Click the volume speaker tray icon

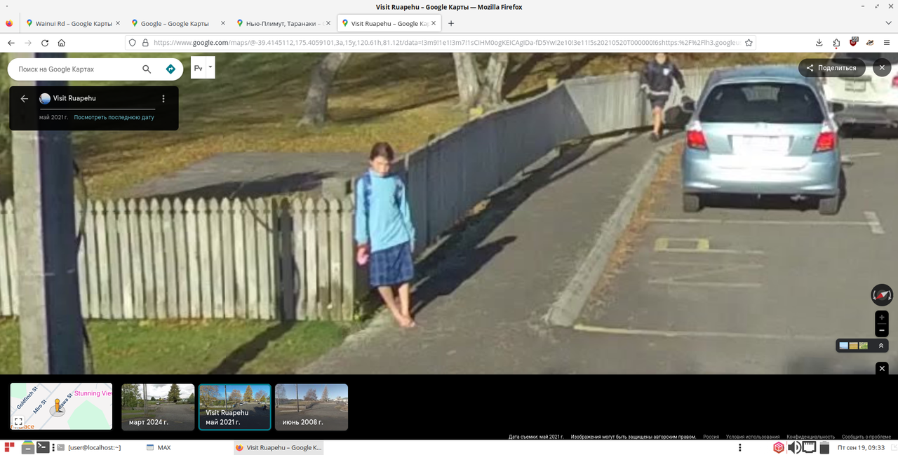794,447
